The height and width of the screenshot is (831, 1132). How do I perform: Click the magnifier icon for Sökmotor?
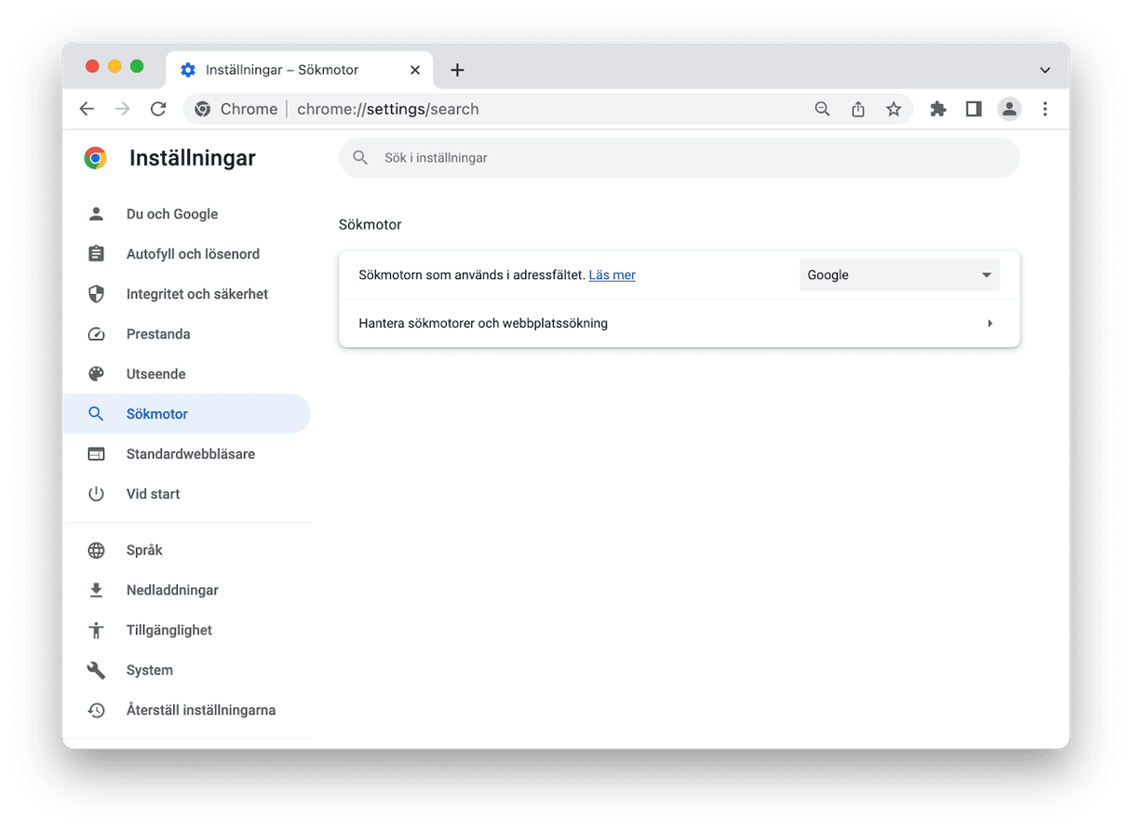click(96, 414)
